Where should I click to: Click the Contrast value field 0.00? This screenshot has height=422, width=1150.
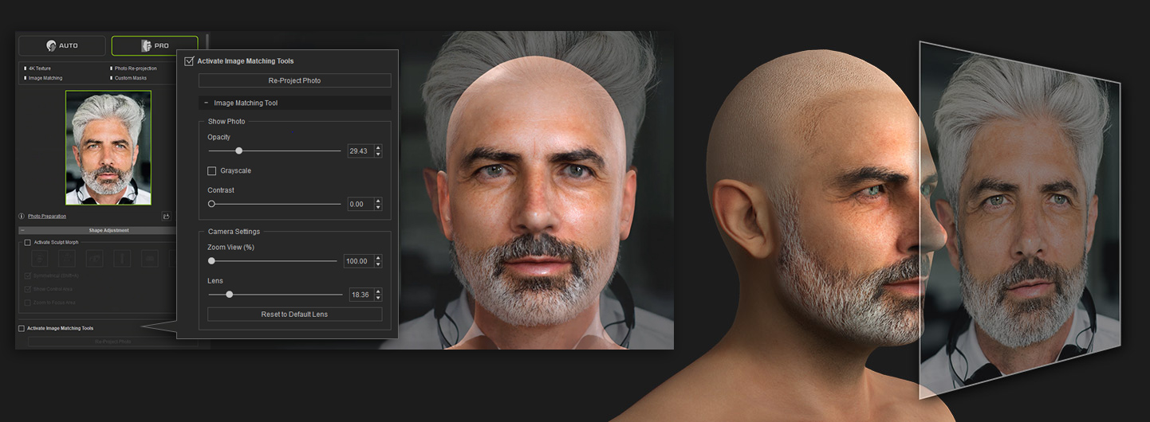click(361, 204)
